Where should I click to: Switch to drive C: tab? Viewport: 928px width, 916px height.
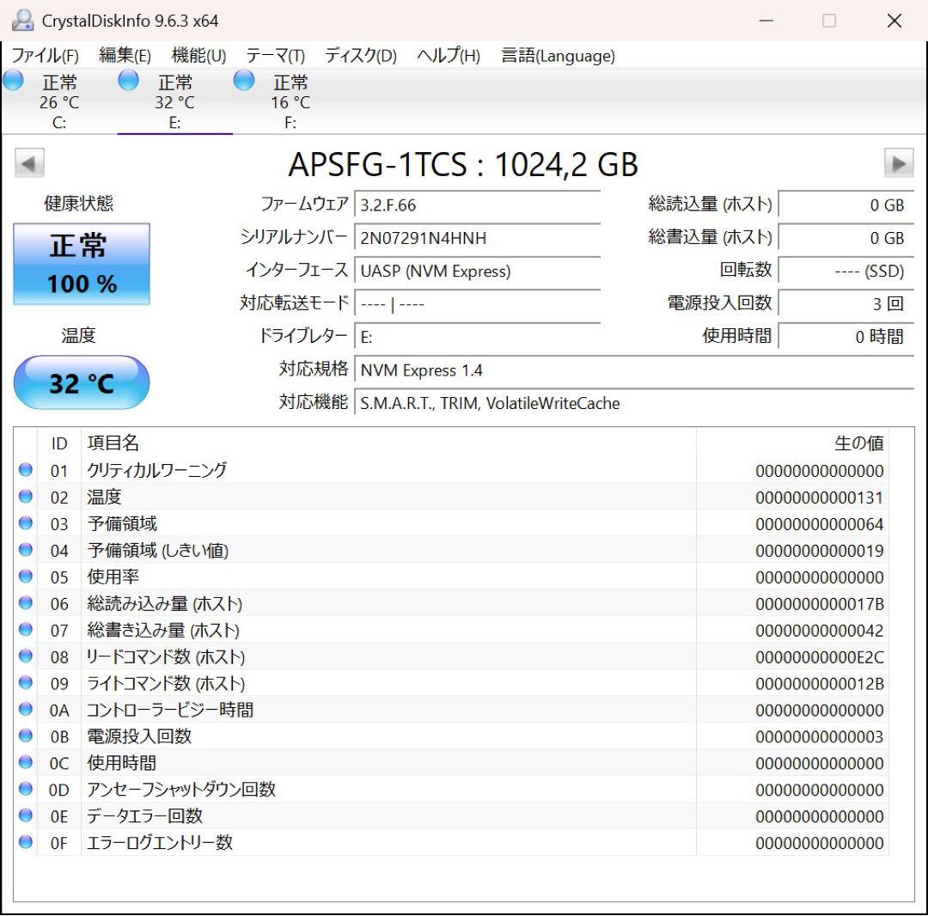coord(58,99)
